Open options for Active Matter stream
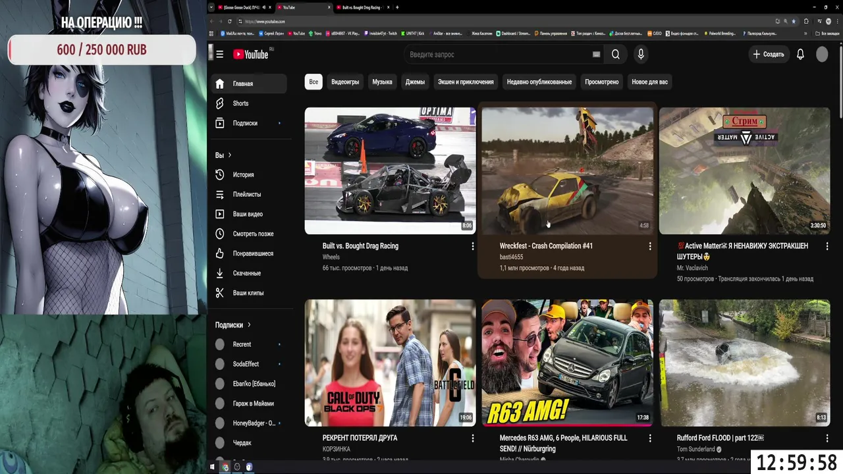This screenshot has height=474, width=843. (827, 246)
